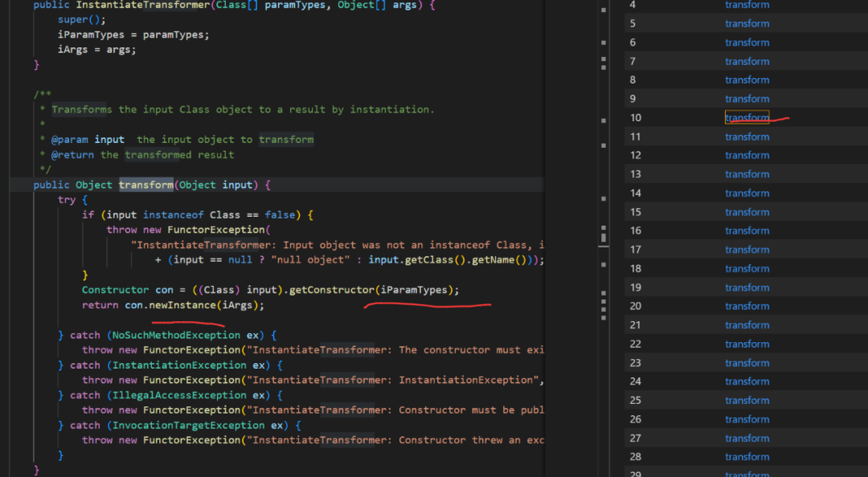The width and height of the screenshot is (868, 477).
Task: Click the highlighted transform link in row 10
Action: click(x=747, y=118)
